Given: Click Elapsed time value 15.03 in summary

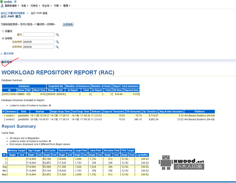Looking at the screenshot, I should [136, 94].
